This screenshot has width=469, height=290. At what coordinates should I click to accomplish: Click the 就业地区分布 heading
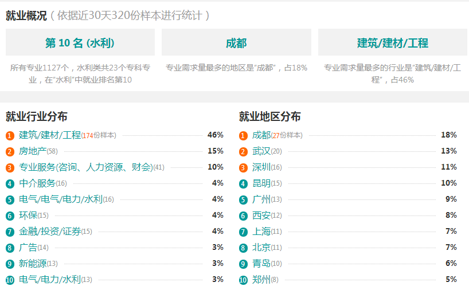[270, 116]
